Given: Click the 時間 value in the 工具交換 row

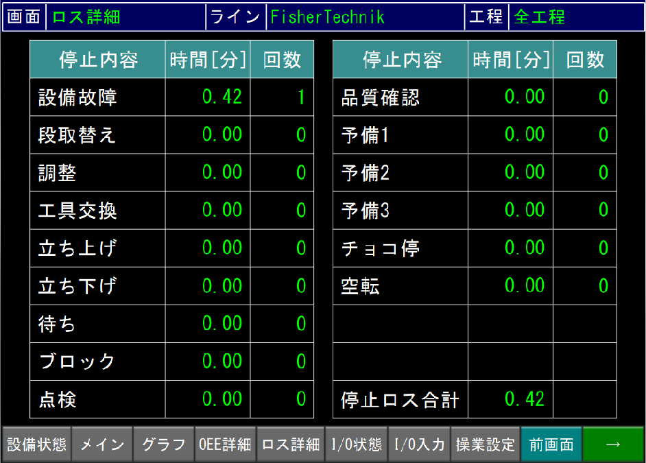Looking at the screenshot, I should 222,210.
